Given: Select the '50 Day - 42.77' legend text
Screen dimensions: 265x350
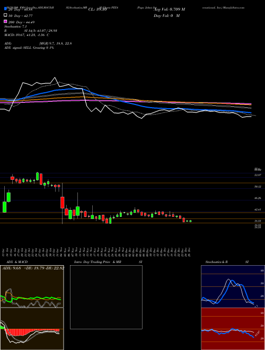Looking at the screenshot, I should coord(20,15).
